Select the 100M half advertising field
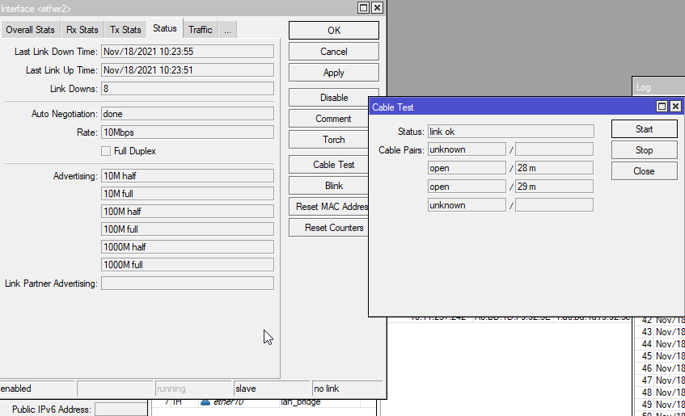This screenshot has width=685, height=416. tap(188, 212)
